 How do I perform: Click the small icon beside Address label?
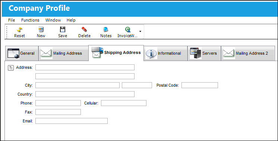pyautogui.click(x=11, y=68)
